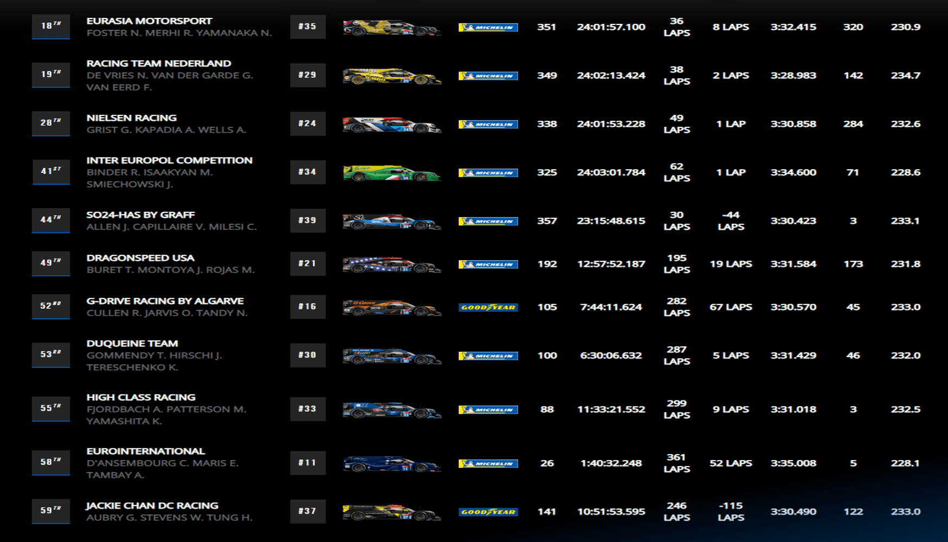Click the #29 car number badge
This screenshot has width=948, height=542.
tap(308, 75)
